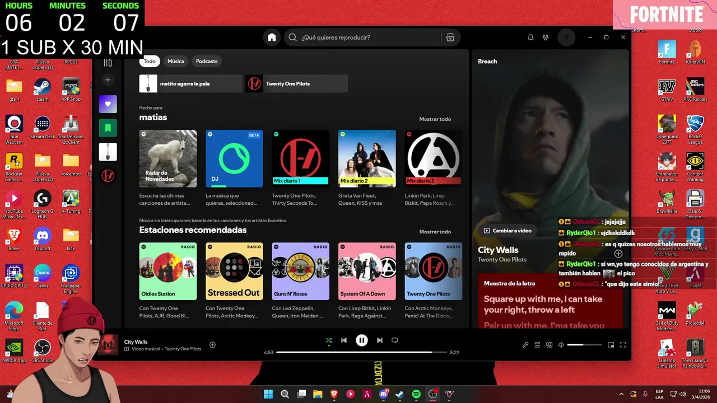The image size is (717, 403).
Task: Select the Todo filter chip
Action: 150,61
